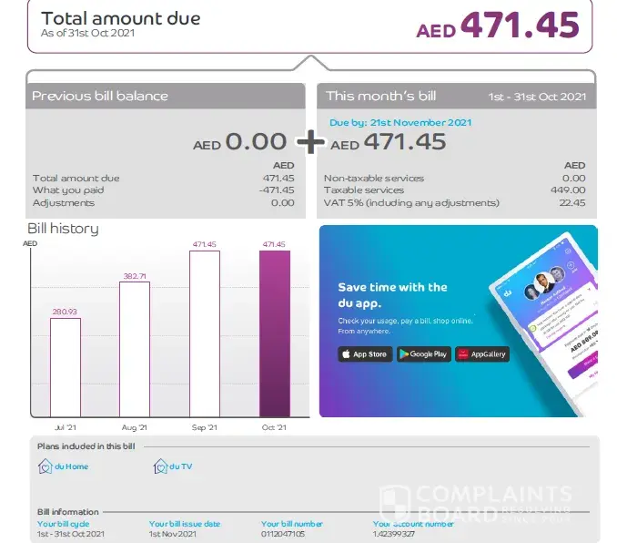Select the du Home plan link
This screenshot has width=617, height=543.
pyautogui.click(x=72, y=466)
